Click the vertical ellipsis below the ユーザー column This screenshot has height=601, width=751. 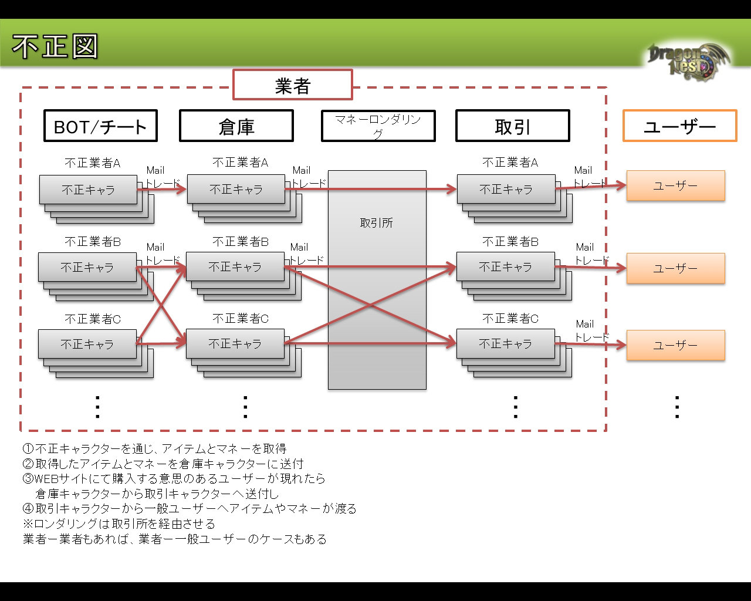[x=677, y=407]
